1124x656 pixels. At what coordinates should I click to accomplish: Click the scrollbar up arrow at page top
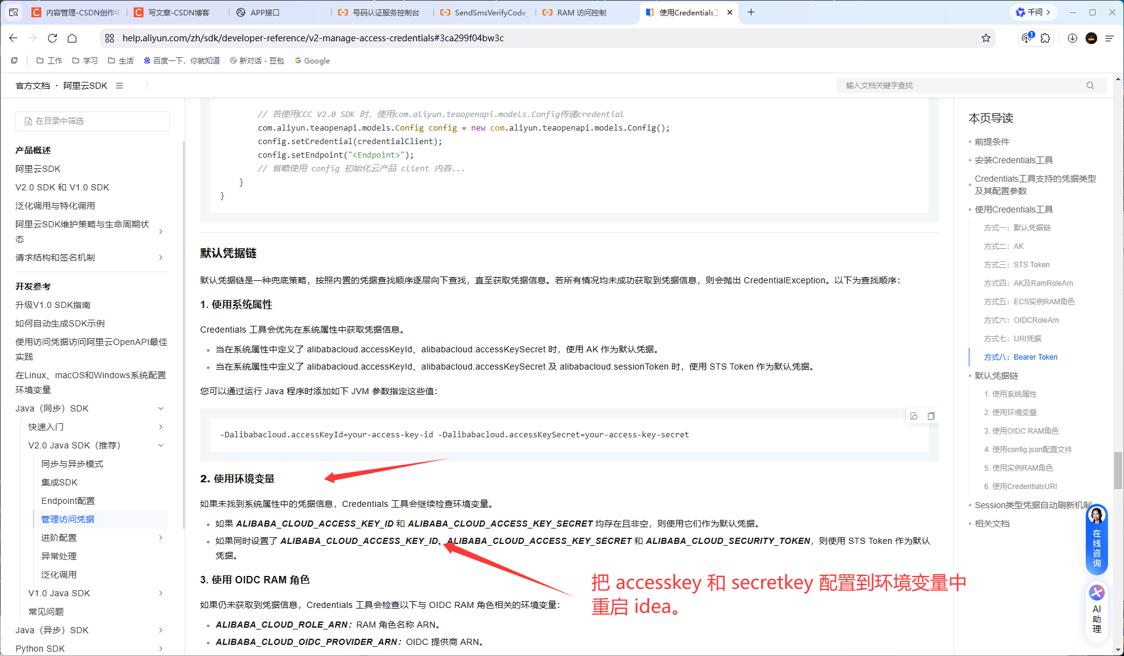[1118, 79]
